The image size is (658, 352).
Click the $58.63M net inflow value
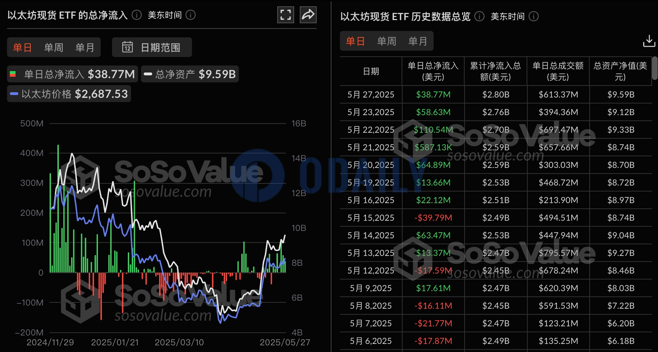click(x=433, y=112)
